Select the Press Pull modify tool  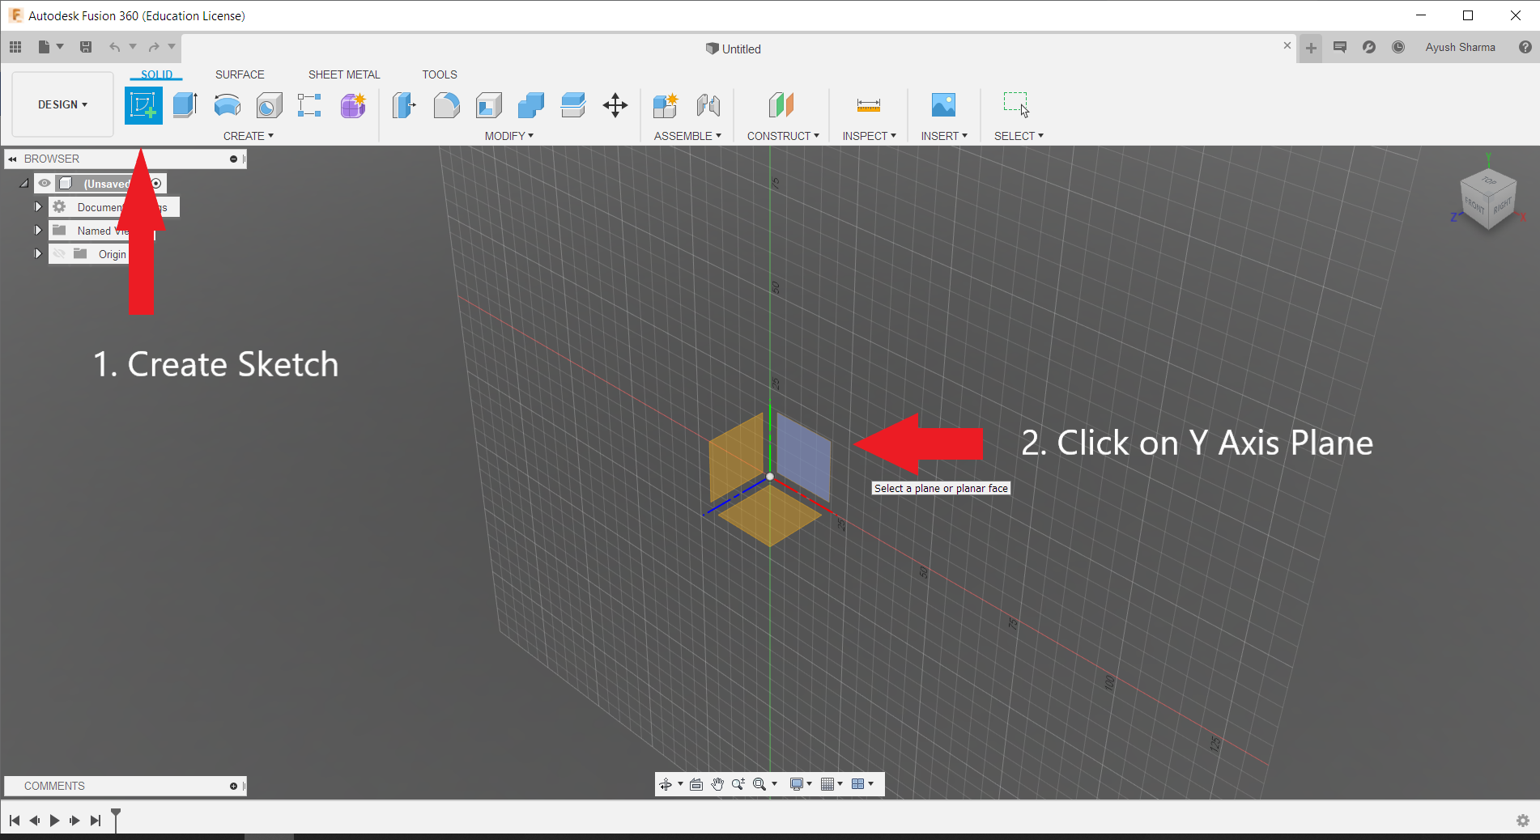(x=404, y=105)
